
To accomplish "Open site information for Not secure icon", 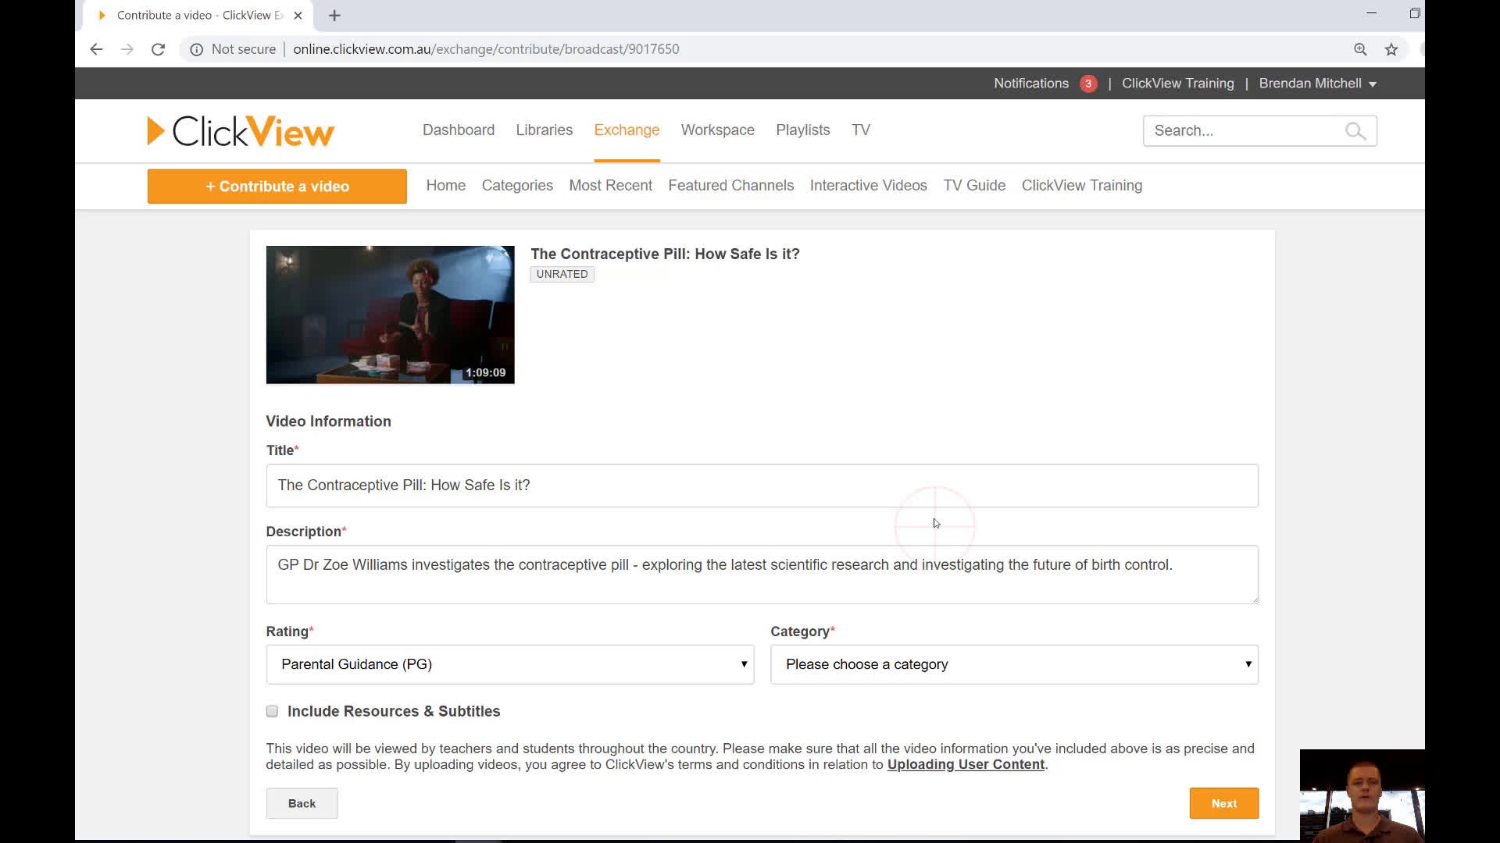I will pyautogui.click(x=197, y=49).
